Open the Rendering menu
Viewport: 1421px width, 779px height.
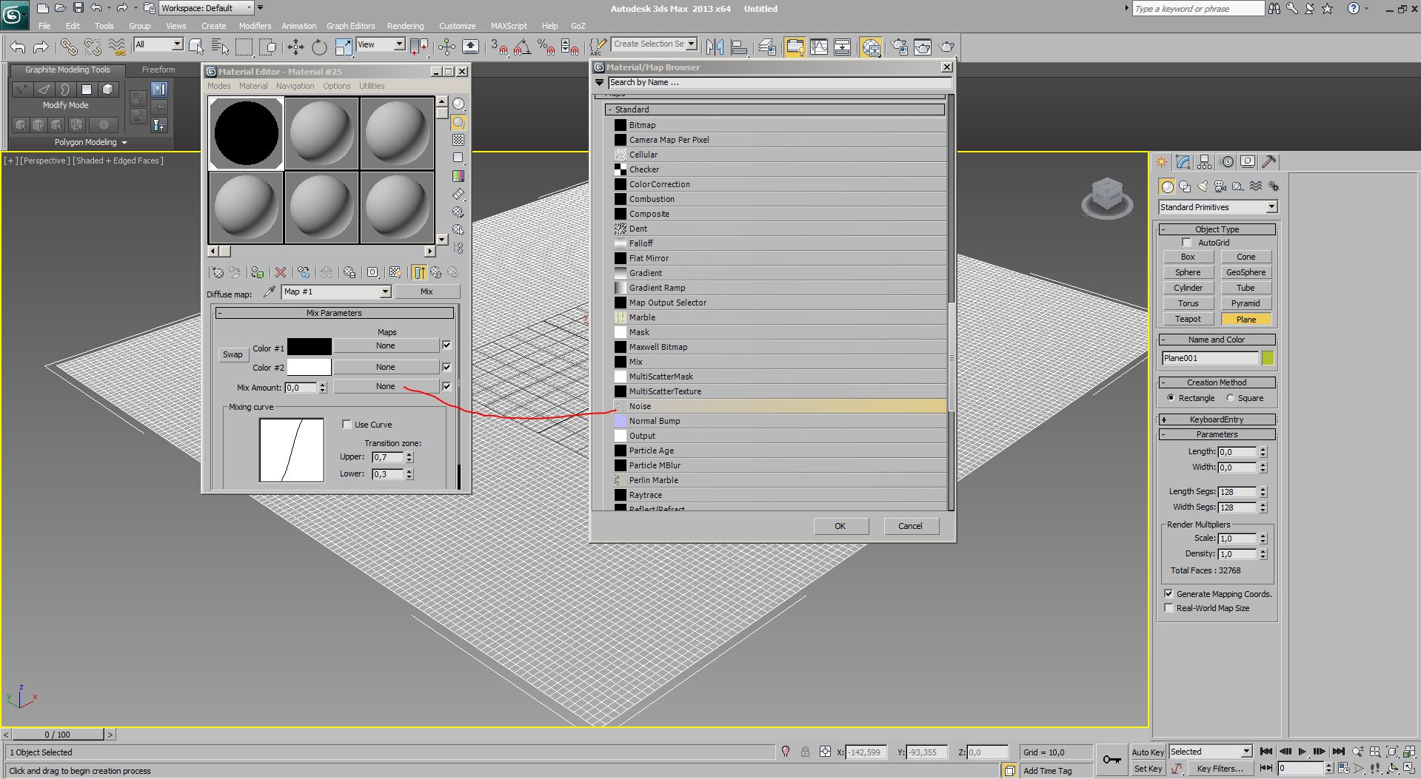[x=405, y=26]
